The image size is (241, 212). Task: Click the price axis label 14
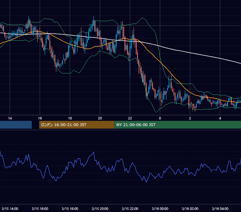(10, 118)
